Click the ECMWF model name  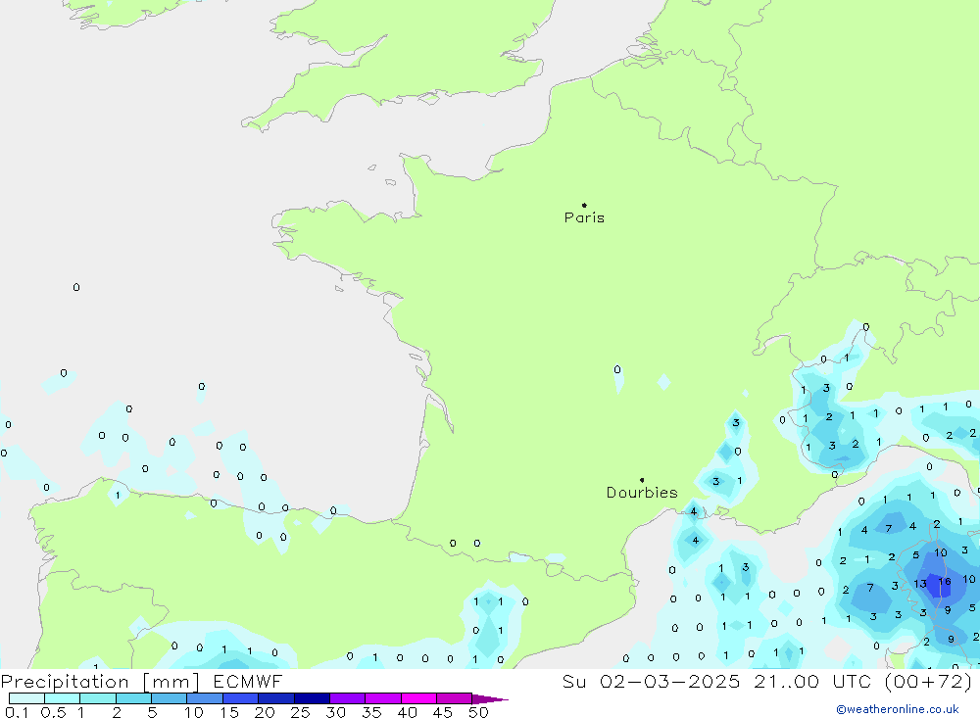248,681
